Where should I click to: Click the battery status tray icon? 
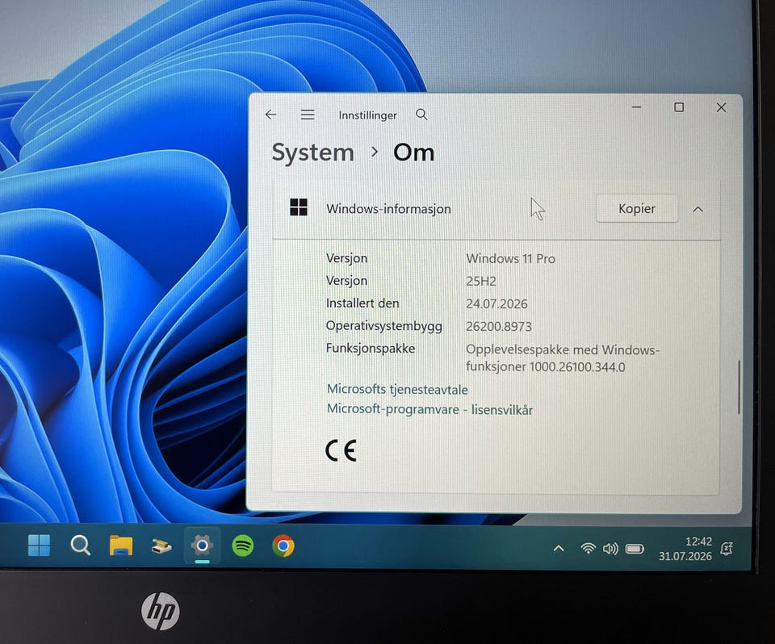[x=635, y=549]
